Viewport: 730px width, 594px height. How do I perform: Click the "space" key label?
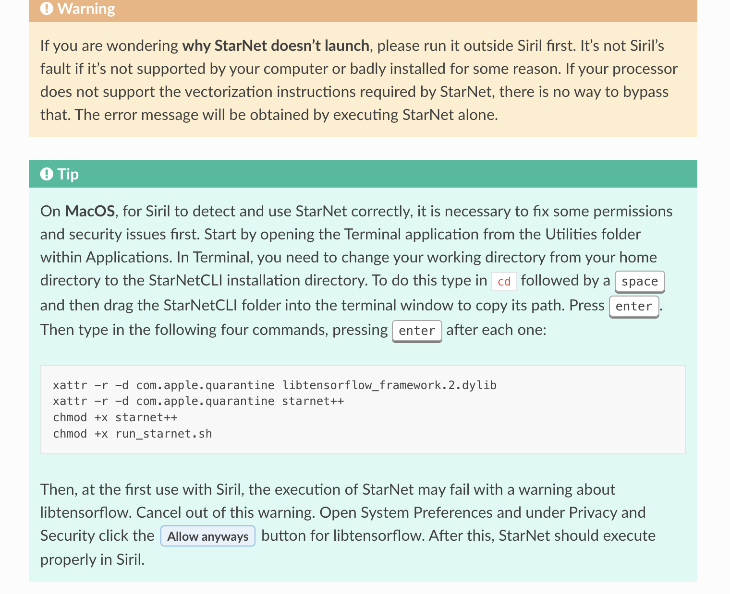pos(639,282)
